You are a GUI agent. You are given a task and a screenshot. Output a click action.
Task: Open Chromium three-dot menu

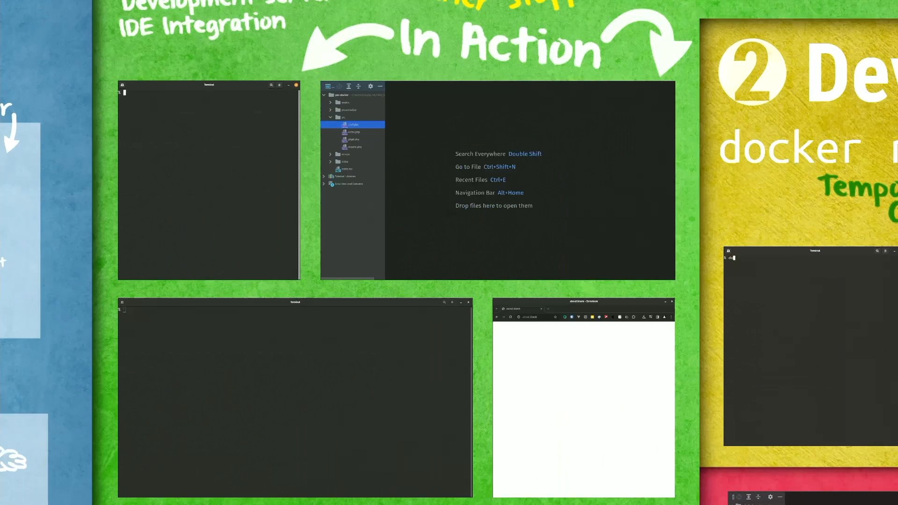click(671, 317)
